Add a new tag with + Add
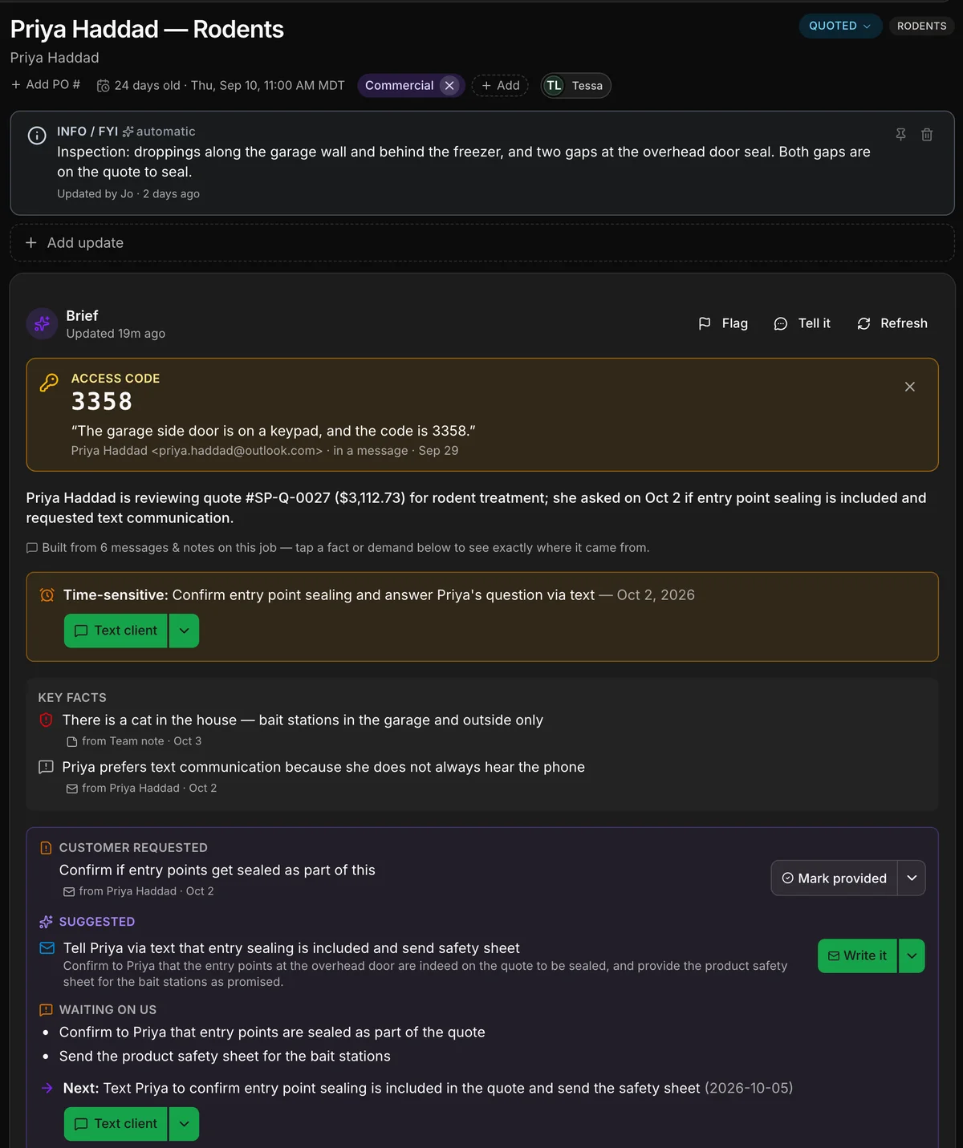Image resolution: width=963 pixels, height=1148 pixels. point(500,86)
